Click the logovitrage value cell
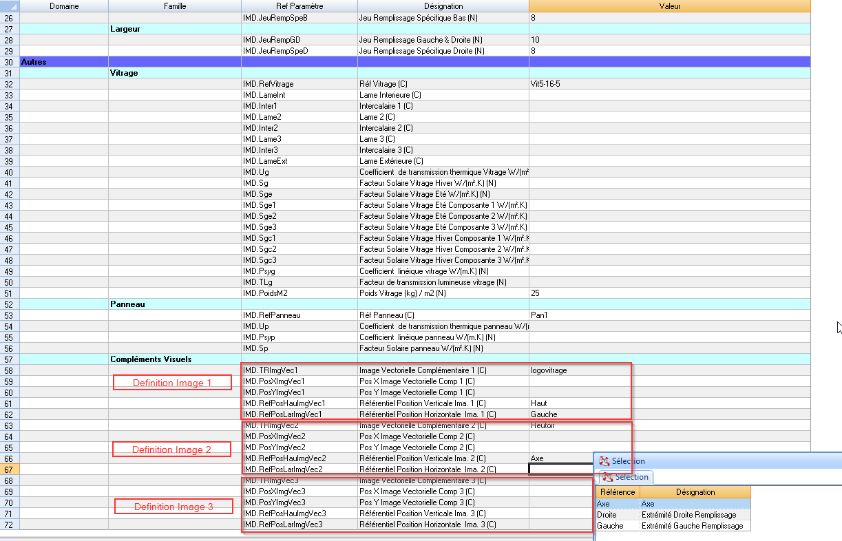842x541 pixels. 578,370
